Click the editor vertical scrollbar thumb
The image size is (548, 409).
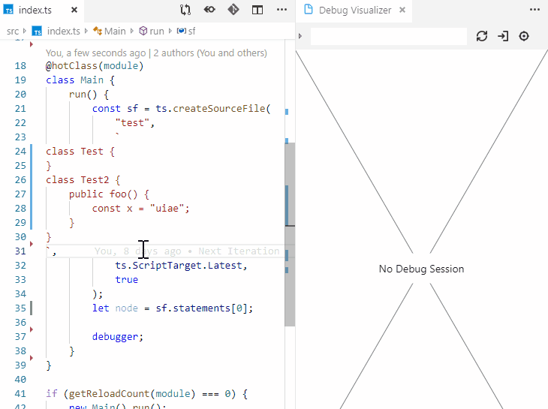290,234
